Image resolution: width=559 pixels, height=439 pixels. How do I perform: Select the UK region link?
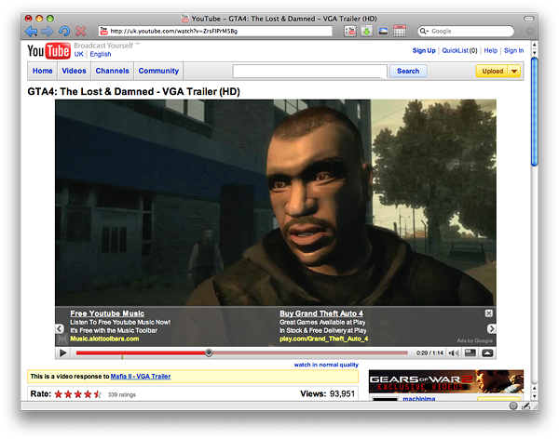coord(79,54)
